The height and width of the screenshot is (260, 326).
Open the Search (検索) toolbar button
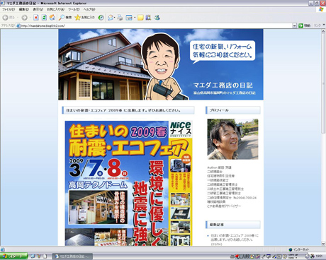tap(65, 18)
